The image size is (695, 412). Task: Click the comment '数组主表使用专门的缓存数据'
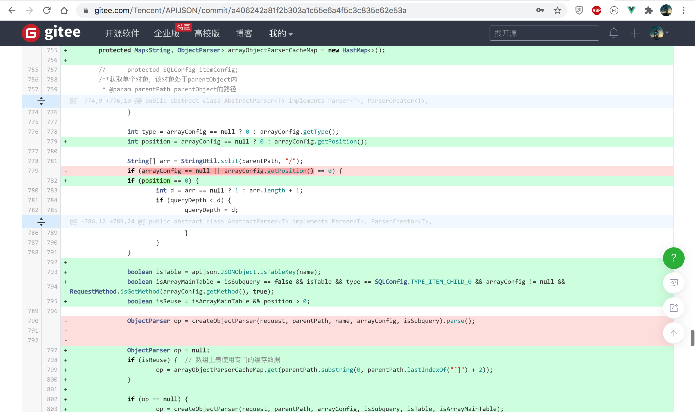coord(237,360)
